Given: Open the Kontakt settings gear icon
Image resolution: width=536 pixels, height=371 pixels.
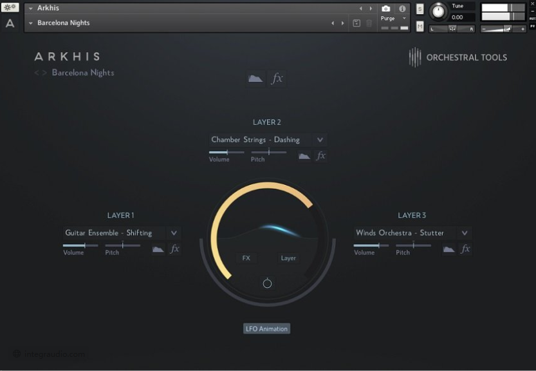Looking at the screenshot, I should pyautogui.click(x=10, y=7).
